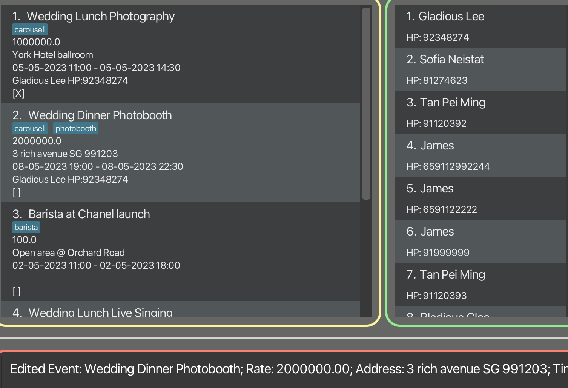Click phone HP: 91120393
Viewport: 568px width, 388px height.
(436, 296)
